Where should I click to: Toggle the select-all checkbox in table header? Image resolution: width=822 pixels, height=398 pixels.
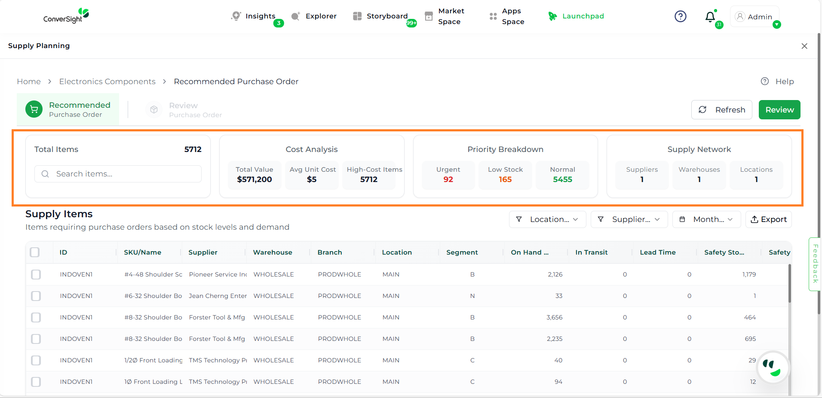pos(35,252)
